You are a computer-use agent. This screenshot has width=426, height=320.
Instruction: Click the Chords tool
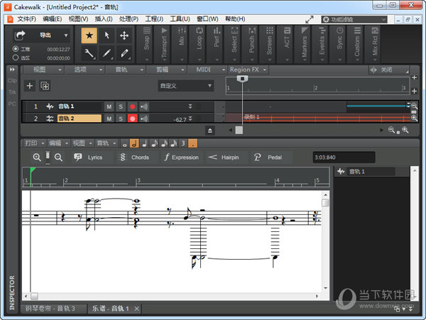134,158
